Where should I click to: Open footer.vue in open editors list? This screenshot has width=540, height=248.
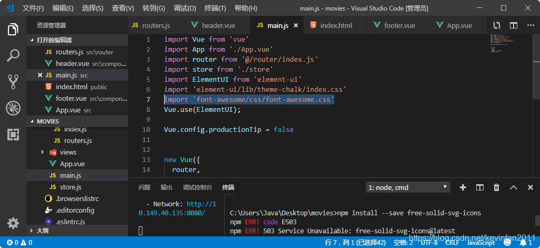tap(77, 99)
